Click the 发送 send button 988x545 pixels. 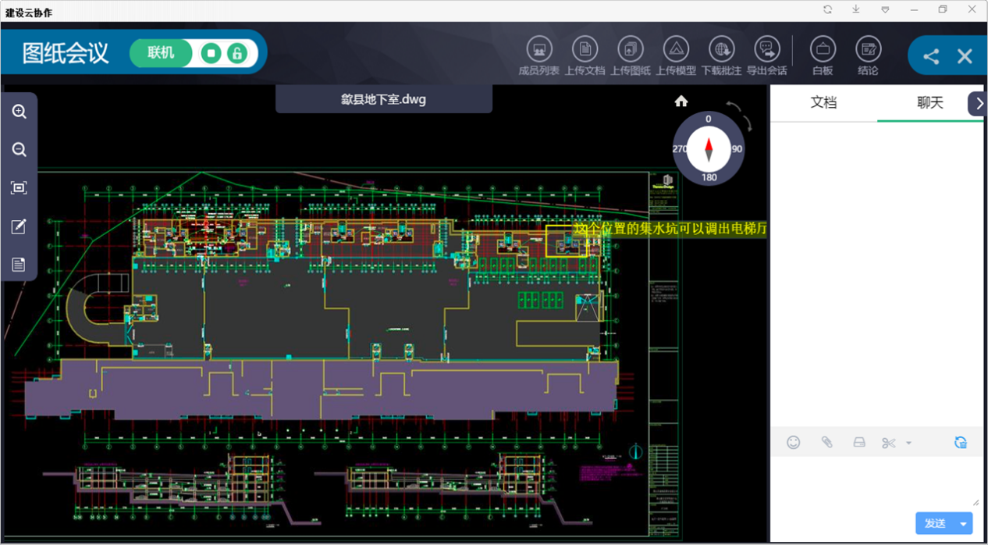pos(934,523)
